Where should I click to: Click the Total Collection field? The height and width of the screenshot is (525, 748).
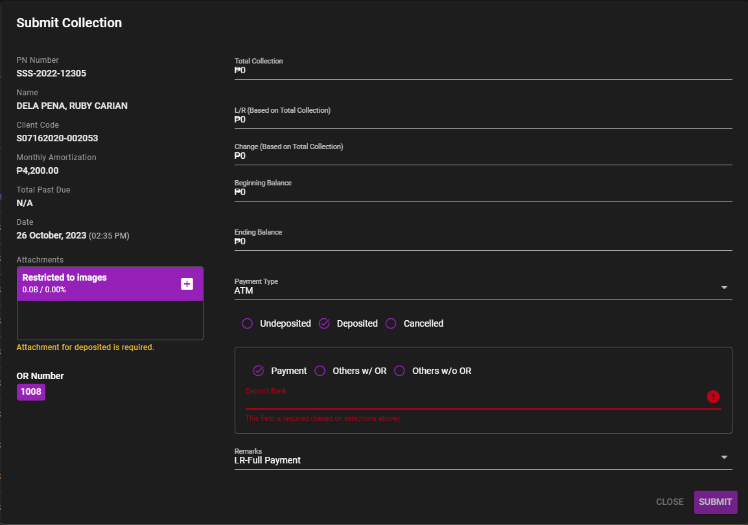click(483, 67)
